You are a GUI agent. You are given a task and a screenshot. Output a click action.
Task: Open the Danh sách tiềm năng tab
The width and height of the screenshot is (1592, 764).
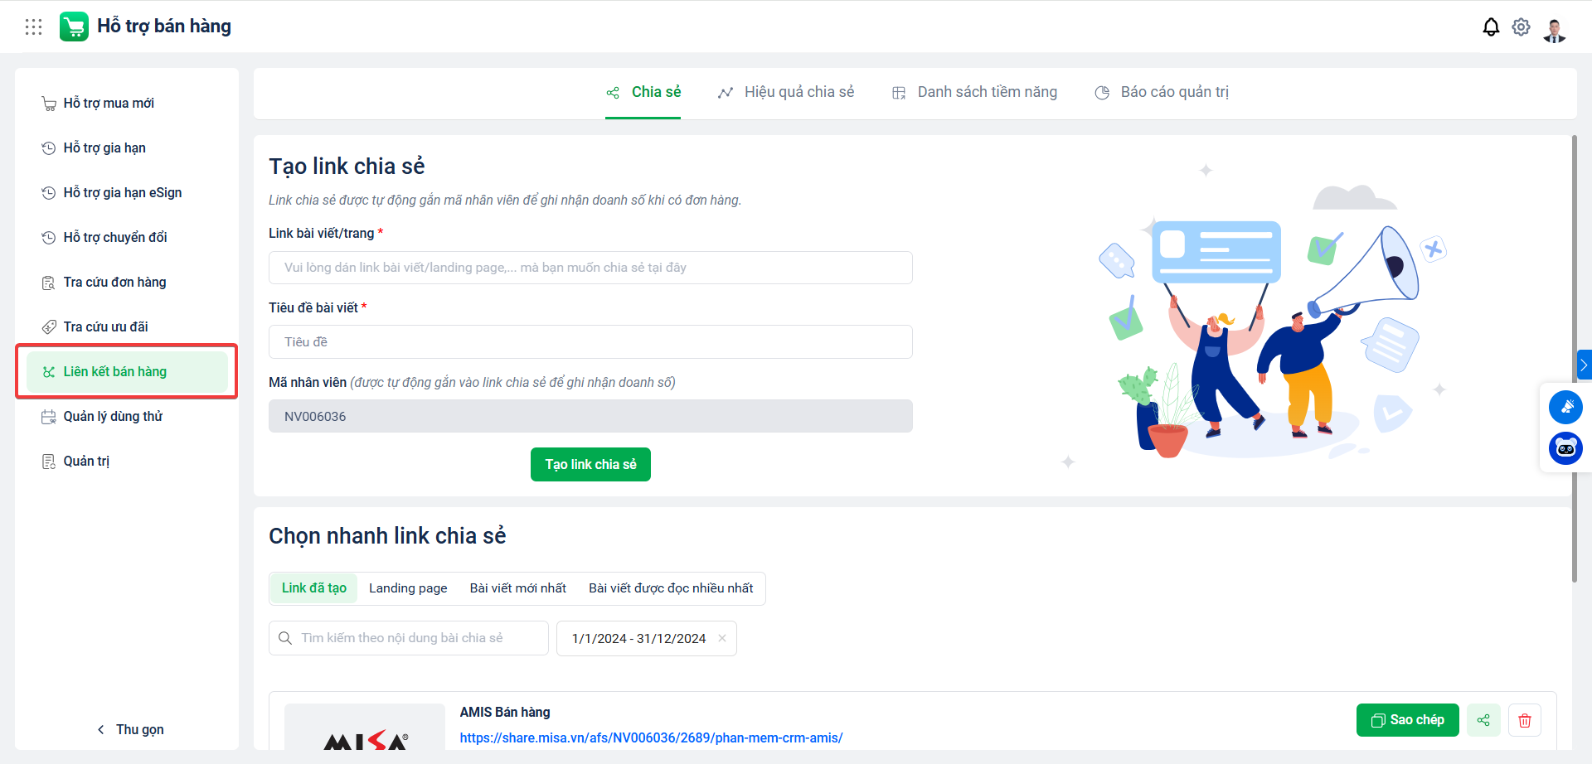974,92
